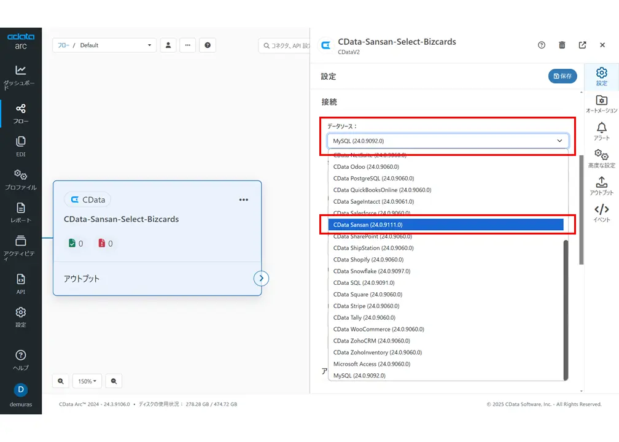Click the green success file count icon
The image size is (619, 442).
point(72,243)
